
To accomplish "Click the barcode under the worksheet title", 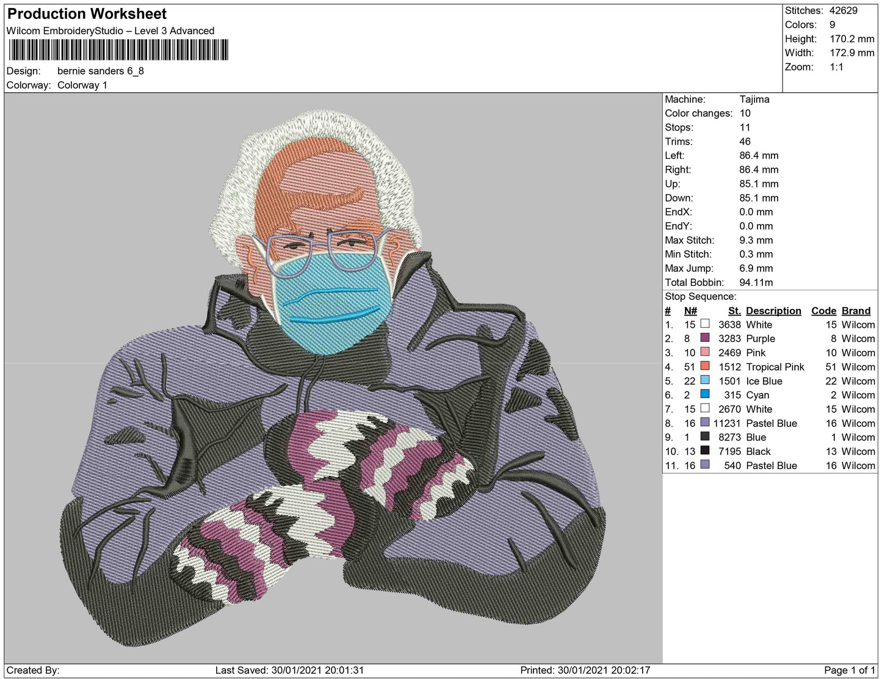I will (118, 50).
